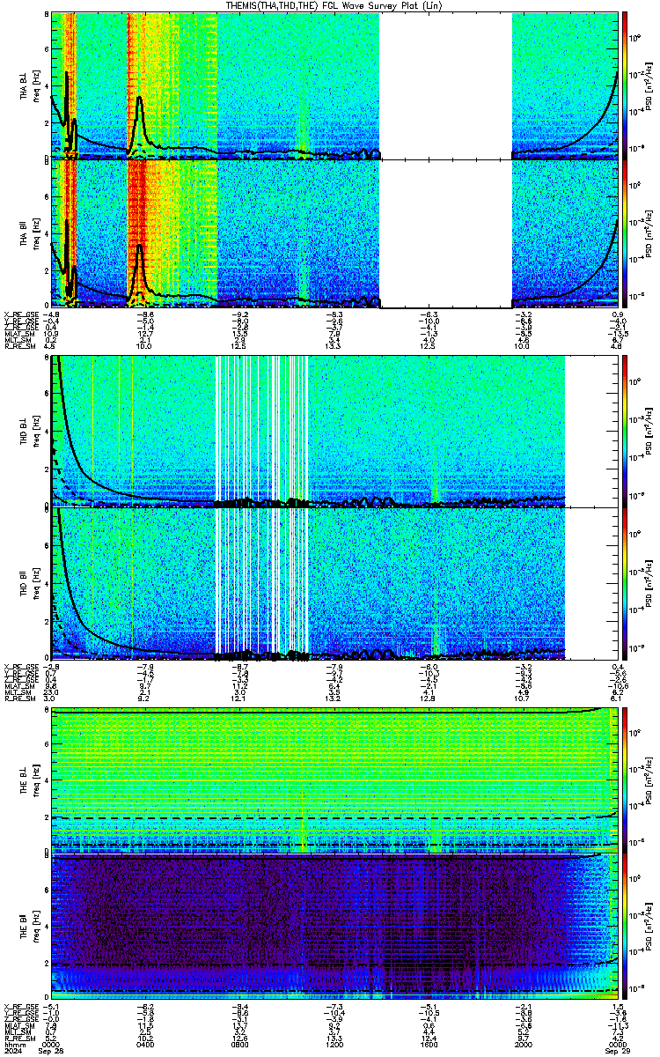Click the MLAT_SM row label under THE panels
The width and height of the screenshot is (660, 1057).
(x=18, y=1026)
